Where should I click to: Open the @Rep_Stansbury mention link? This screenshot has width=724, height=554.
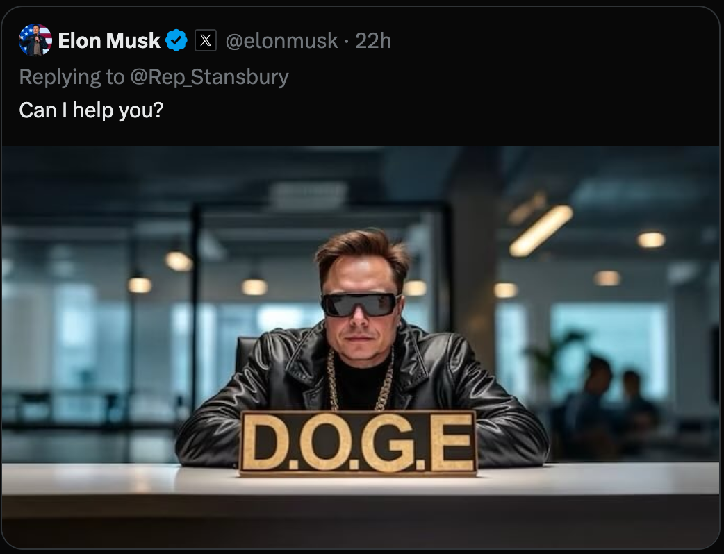209,76
